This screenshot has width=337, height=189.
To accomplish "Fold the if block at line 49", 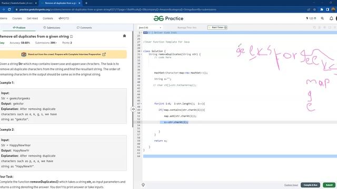I will pos(141,110).
